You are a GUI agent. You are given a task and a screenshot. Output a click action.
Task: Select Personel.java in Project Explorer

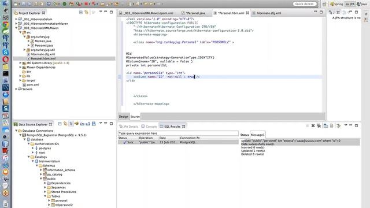click(x=44, y=45)
